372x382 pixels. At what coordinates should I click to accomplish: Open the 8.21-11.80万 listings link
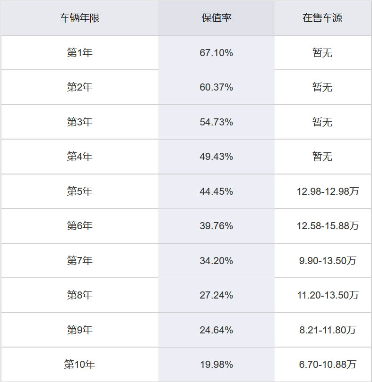328,330
